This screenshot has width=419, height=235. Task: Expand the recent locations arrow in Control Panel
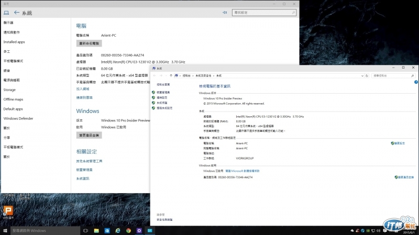[x=166, y=75]
